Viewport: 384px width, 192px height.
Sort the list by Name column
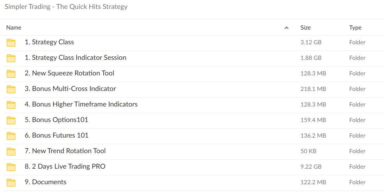tap(14, 28)
